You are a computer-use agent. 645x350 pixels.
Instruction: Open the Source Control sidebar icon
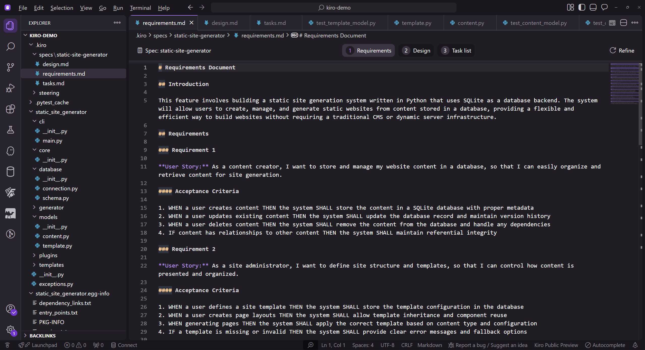[x=10, y=67]
